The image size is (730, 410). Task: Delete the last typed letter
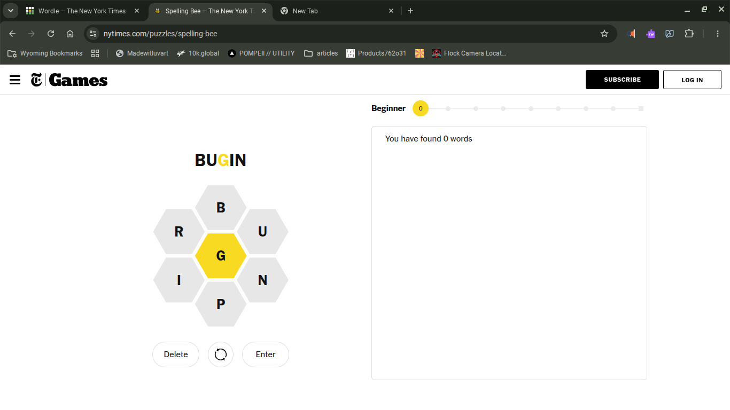coord(176,354)
